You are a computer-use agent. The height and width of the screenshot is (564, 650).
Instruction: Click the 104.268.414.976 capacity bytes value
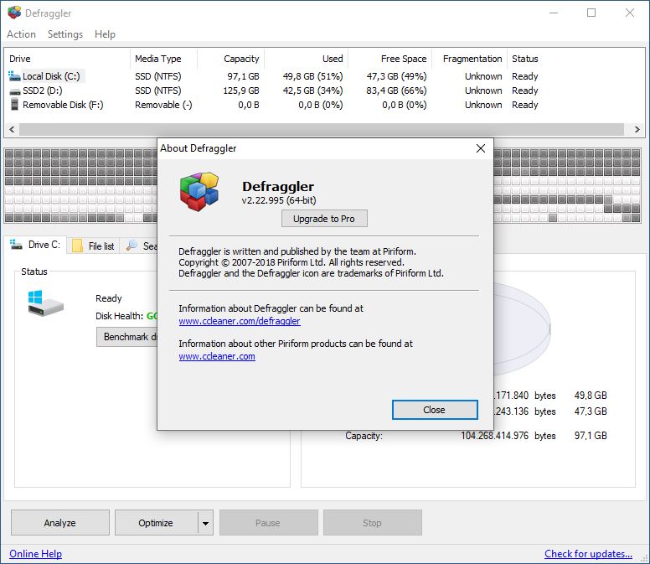(495, 436)
